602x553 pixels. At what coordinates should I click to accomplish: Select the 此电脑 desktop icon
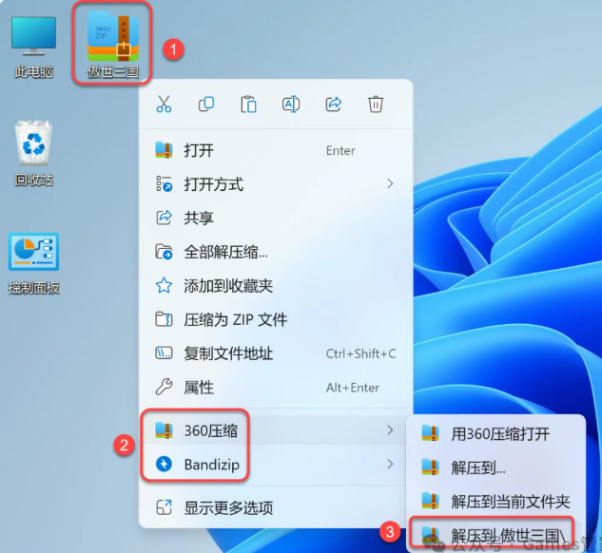pos(34,45)
